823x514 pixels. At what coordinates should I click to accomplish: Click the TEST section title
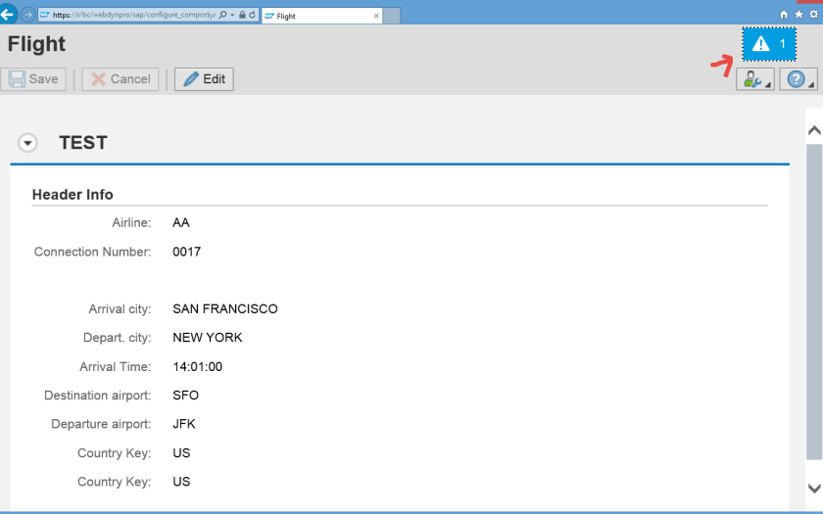click(x=83, y=143)
